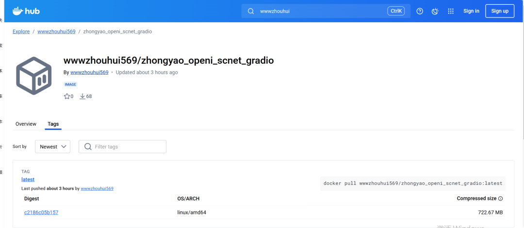Switch to the Overview tab

click(26, 124)
